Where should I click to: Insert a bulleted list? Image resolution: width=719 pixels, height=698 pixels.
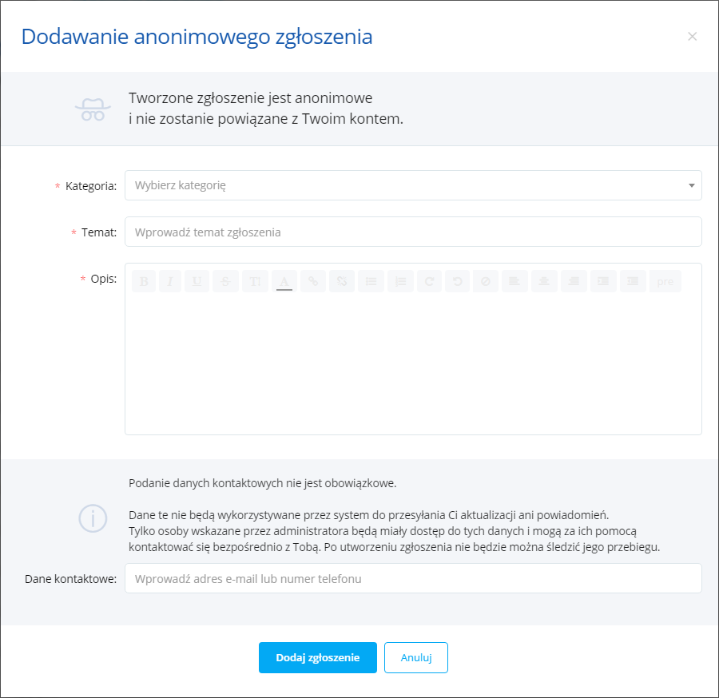[371, 281]
